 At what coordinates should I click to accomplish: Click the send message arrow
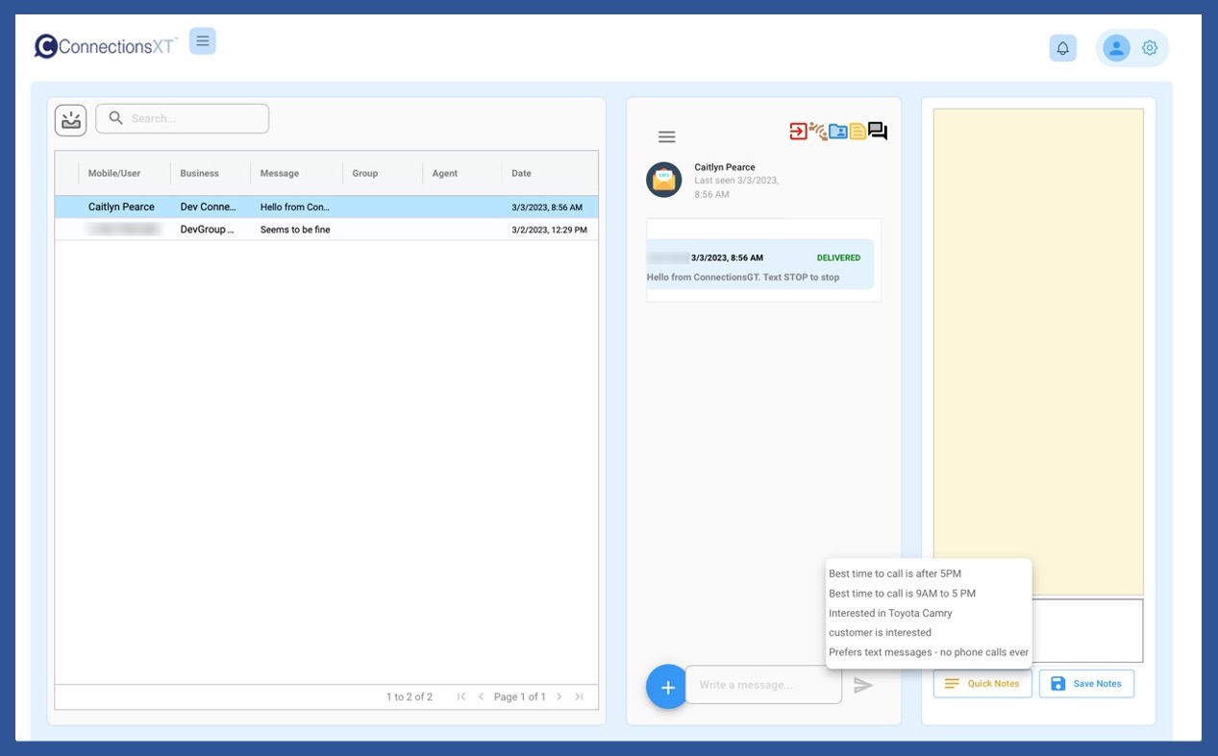pos(863,686)
